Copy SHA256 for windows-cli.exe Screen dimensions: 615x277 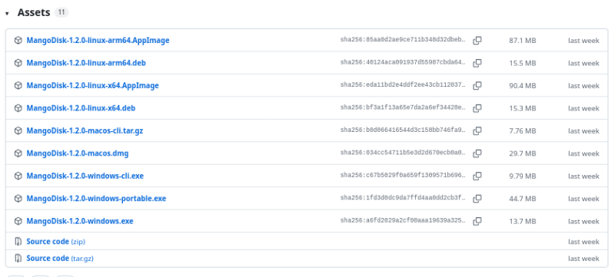477,176
